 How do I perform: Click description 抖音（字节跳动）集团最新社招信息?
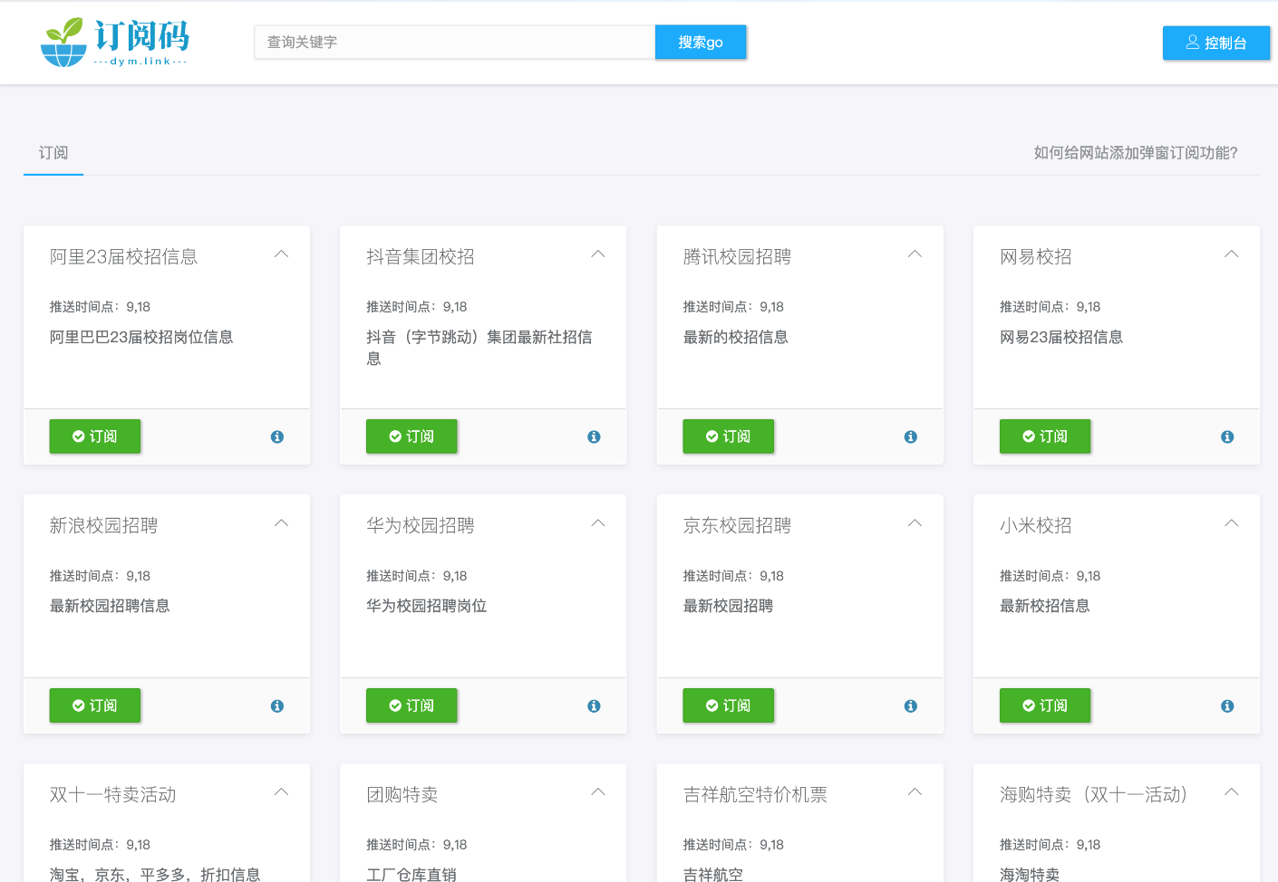(x=479, y=348)
